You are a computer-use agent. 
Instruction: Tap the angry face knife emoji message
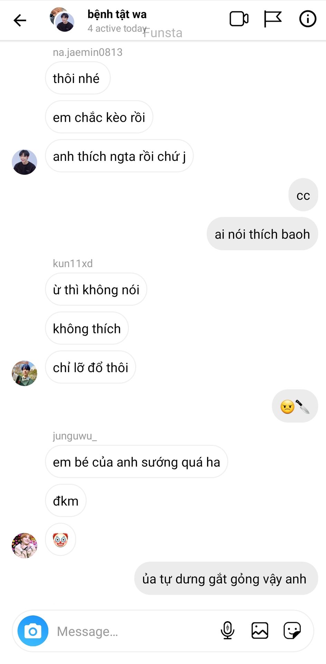pyautogui.click(x=295, y=406)
